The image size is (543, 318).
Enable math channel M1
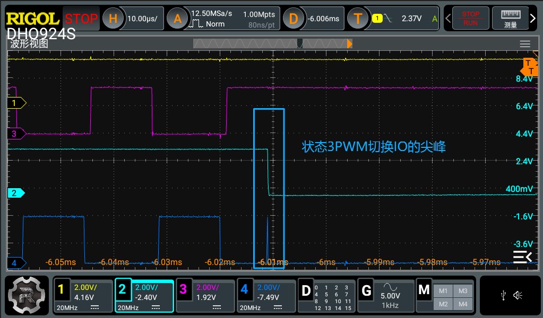click(x=444, y=290)
